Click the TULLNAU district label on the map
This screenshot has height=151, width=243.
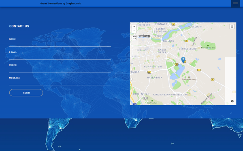coord(168,41)
